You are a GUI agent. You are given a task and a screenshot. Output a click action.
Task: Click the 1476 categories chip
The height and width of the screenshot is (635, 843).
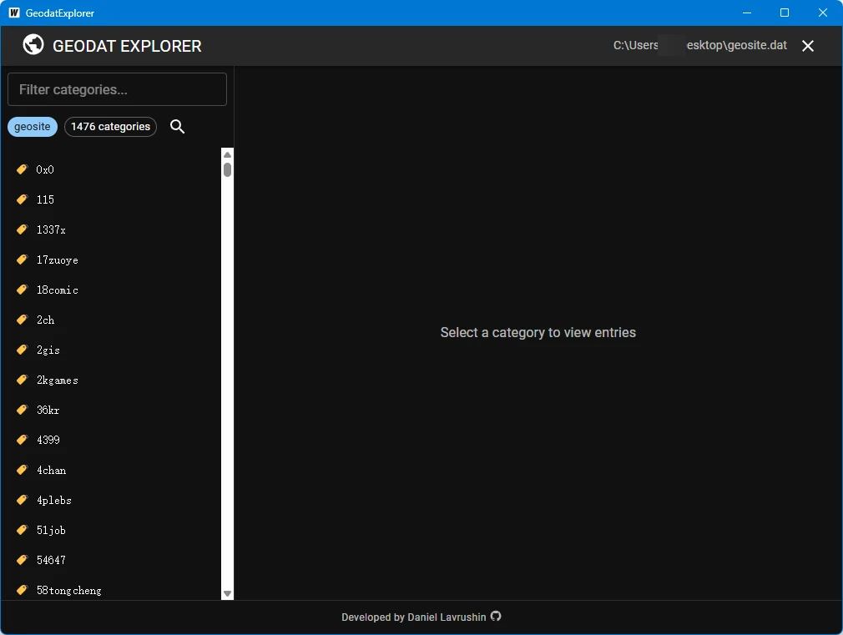tap(110, 127)
